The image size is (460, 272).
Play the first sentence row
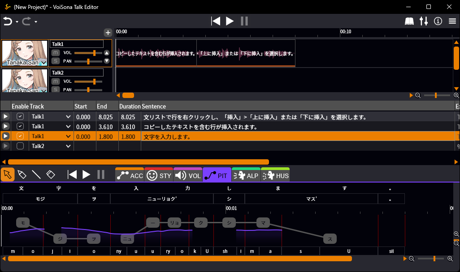pyautogui.click(x=5, y=116)
